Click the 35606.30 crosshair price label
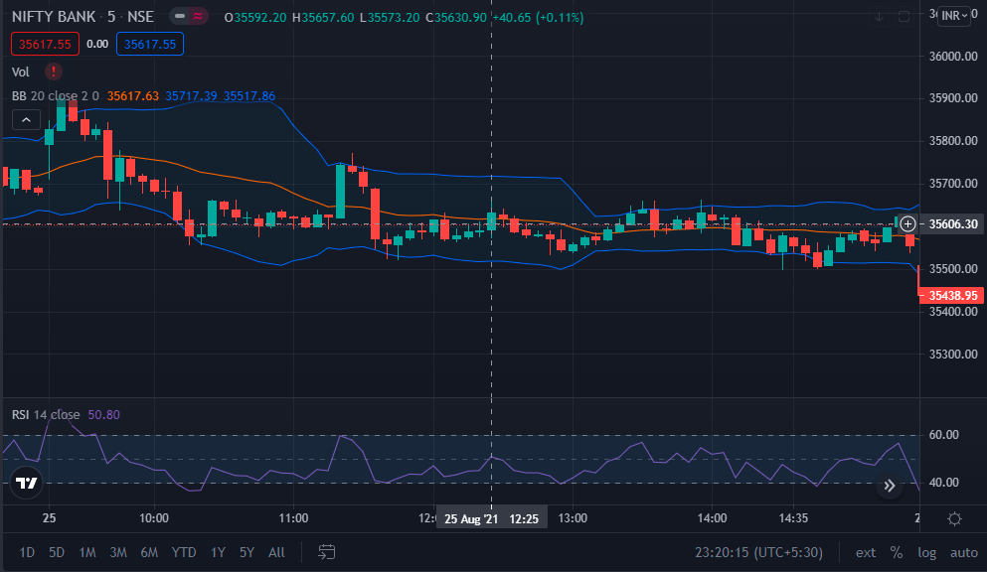This screenshot has height=572, width=987. pyautogui.click(x=952, y=223)
